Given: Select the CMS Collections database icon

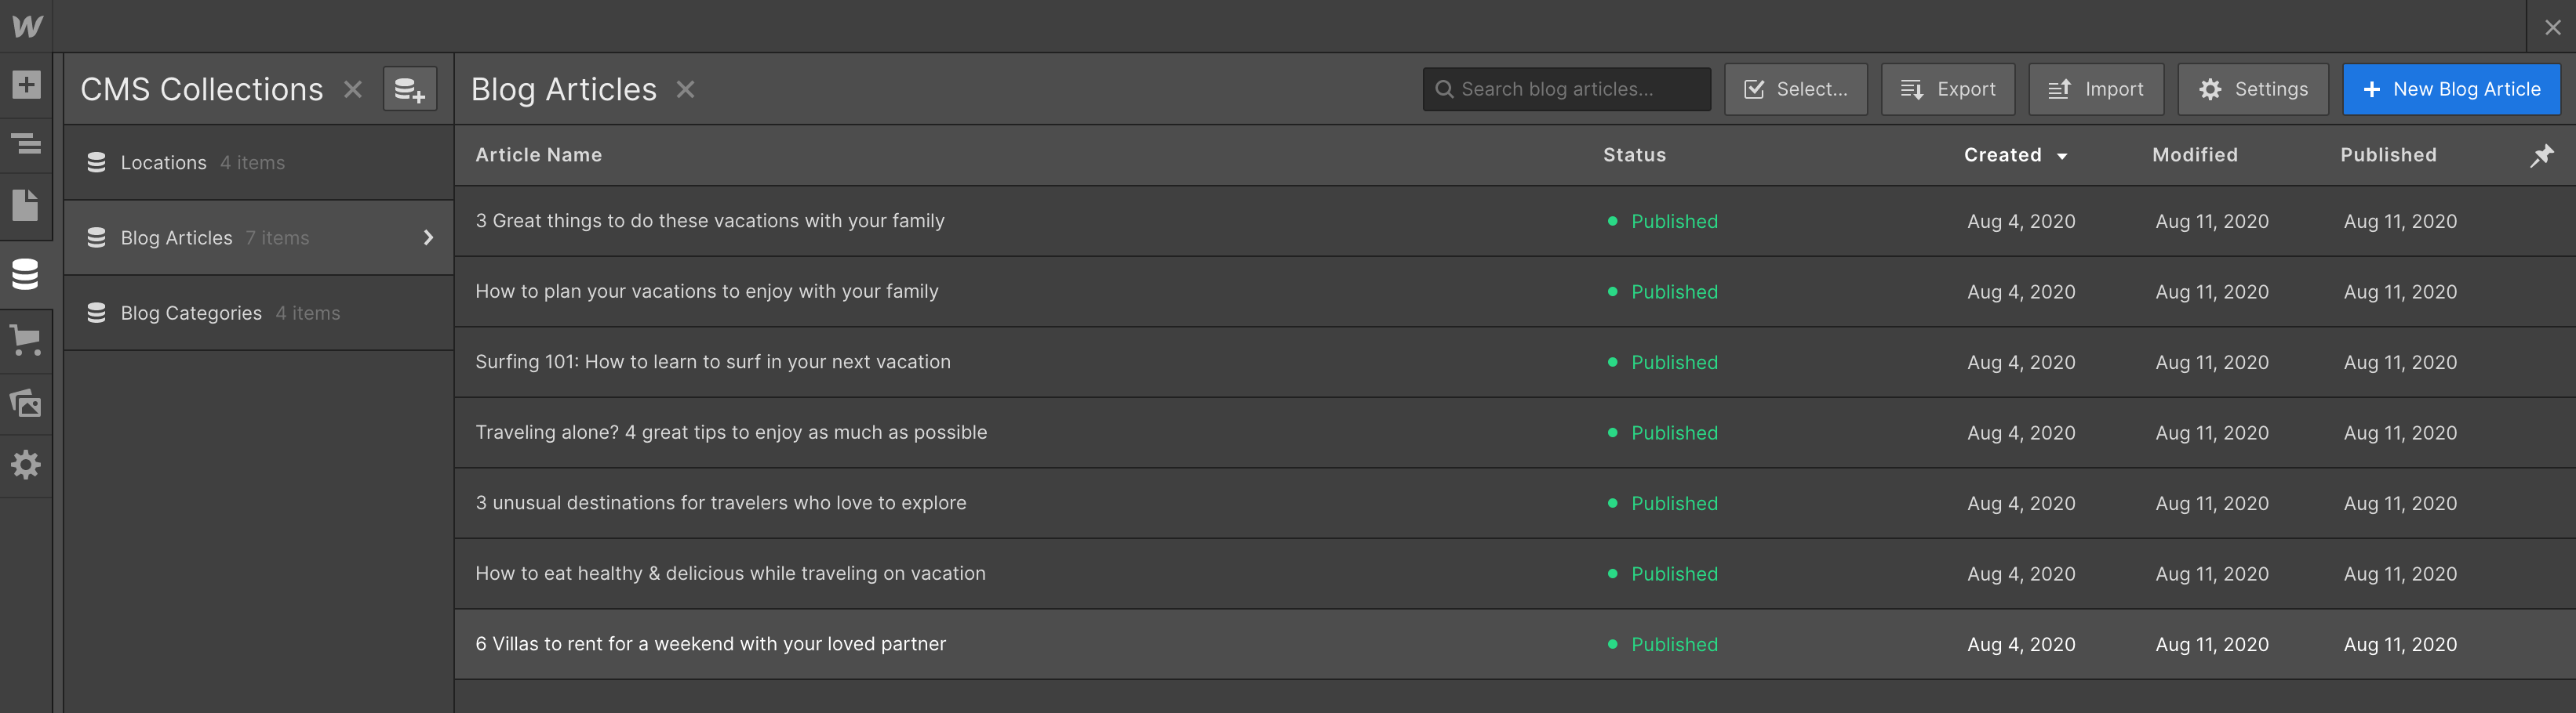Looking at the screenshot, I should click(x=25, y=273).
